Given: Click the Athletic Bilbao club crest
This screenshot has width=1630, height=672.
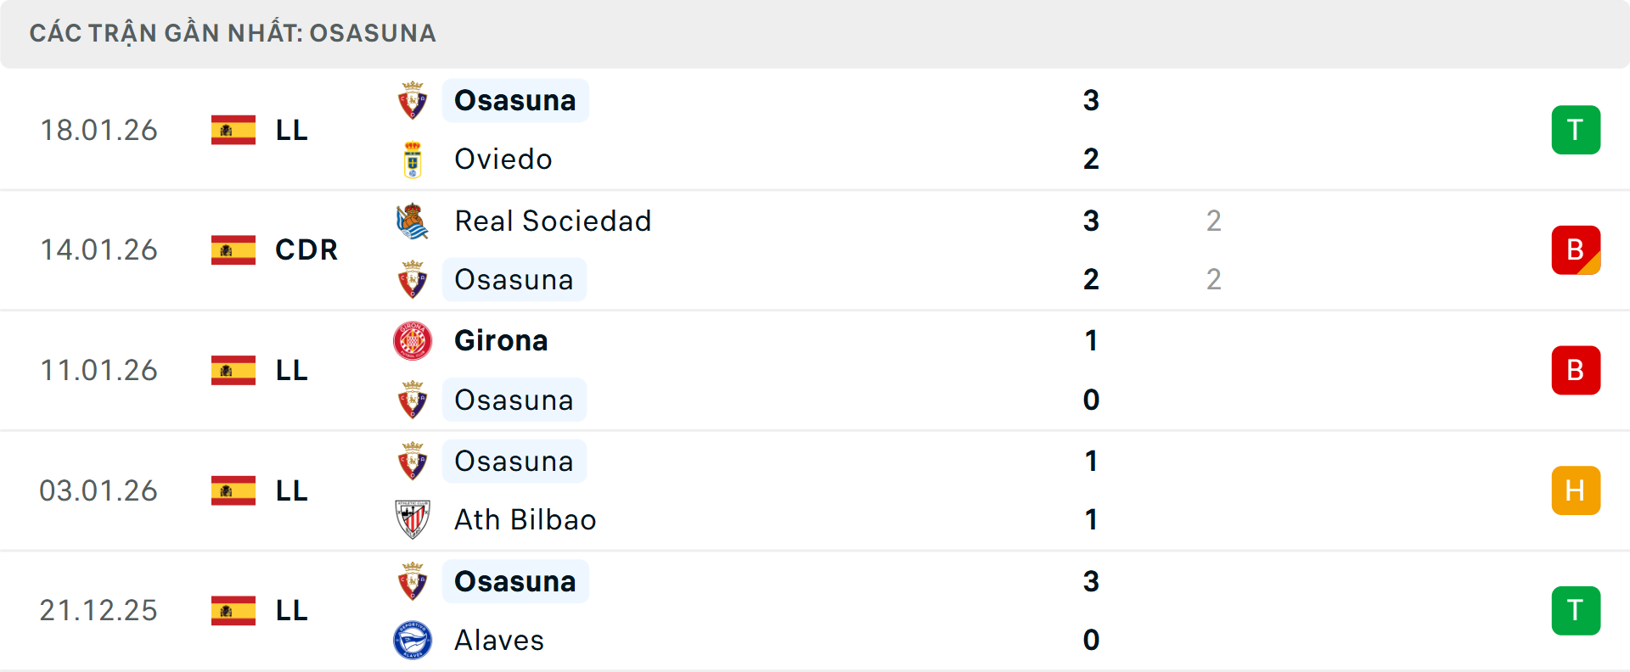Looking at the screenshot, I should [x=413, y=519].
